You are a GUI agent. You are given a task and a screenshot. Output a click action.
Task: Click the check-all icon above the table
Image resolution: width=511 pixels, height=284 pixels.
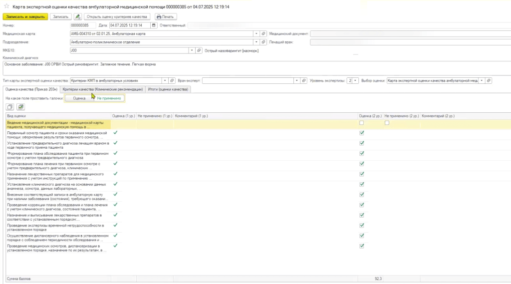20,107
